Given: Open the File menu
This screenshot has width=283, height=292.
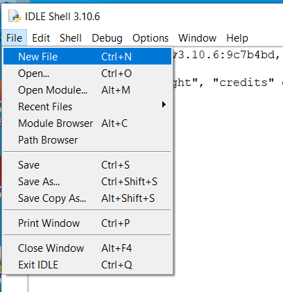Looking at the screenshot, I should click(14, 38).
